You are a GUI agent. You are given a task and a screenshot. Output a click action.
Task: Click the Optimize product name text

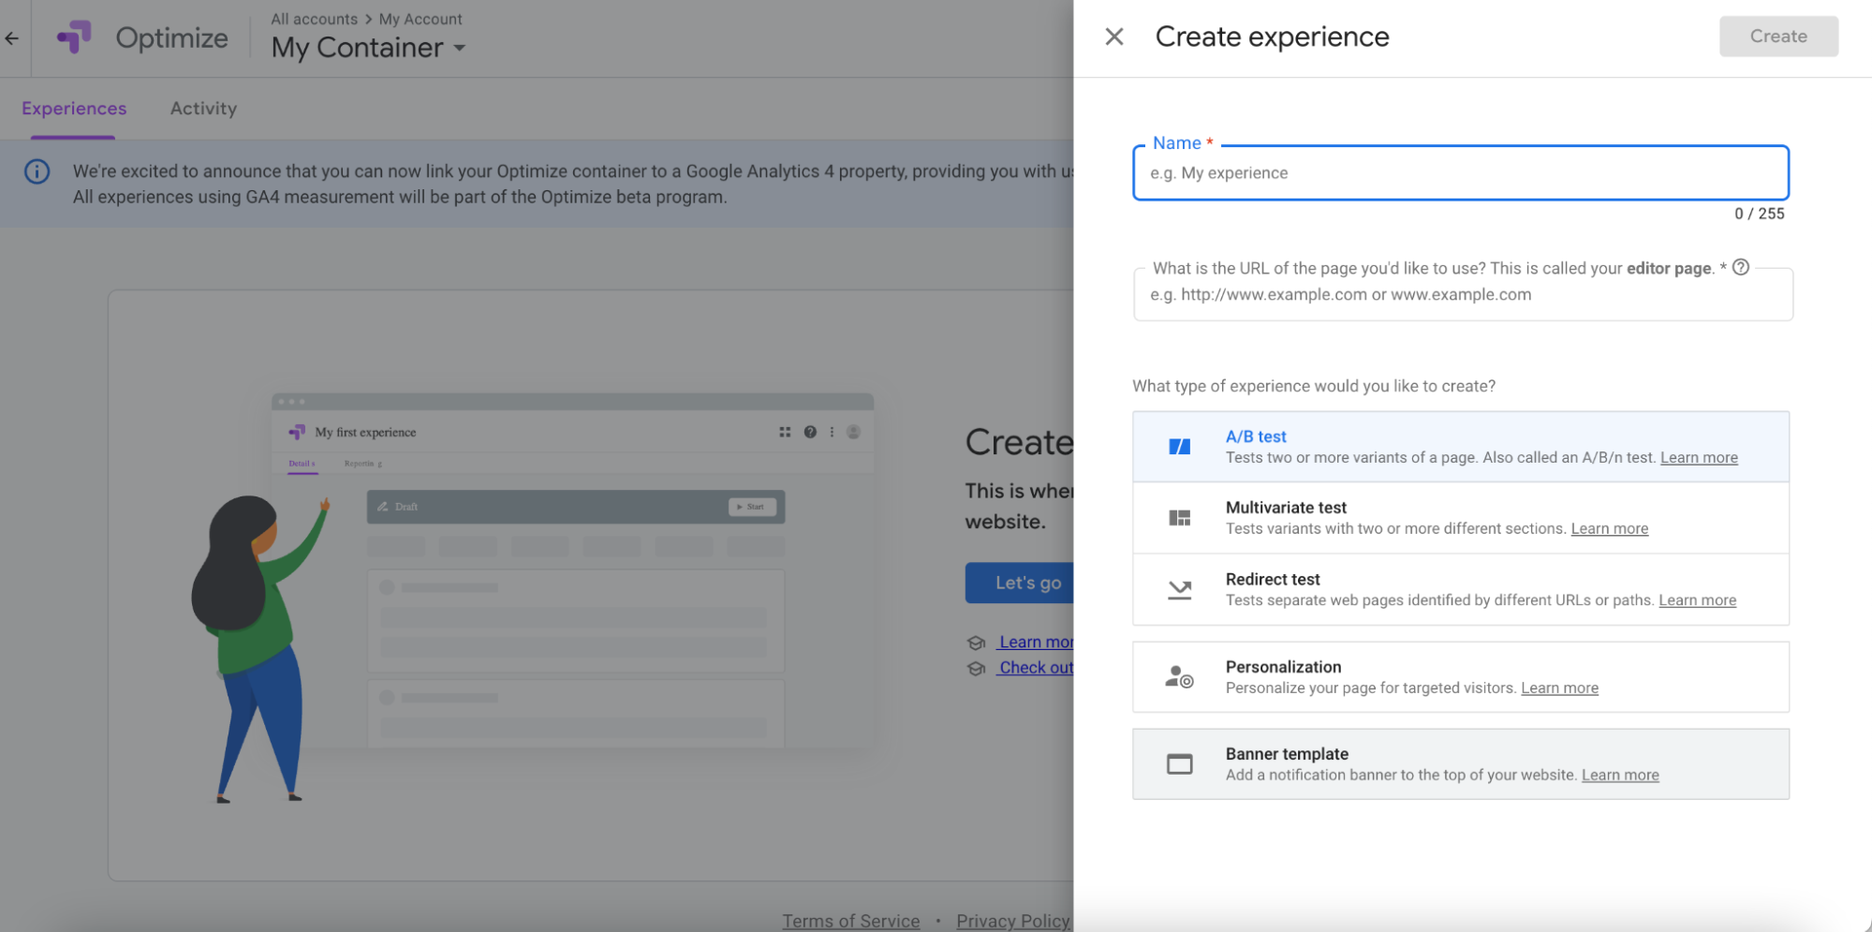(171, 38)
